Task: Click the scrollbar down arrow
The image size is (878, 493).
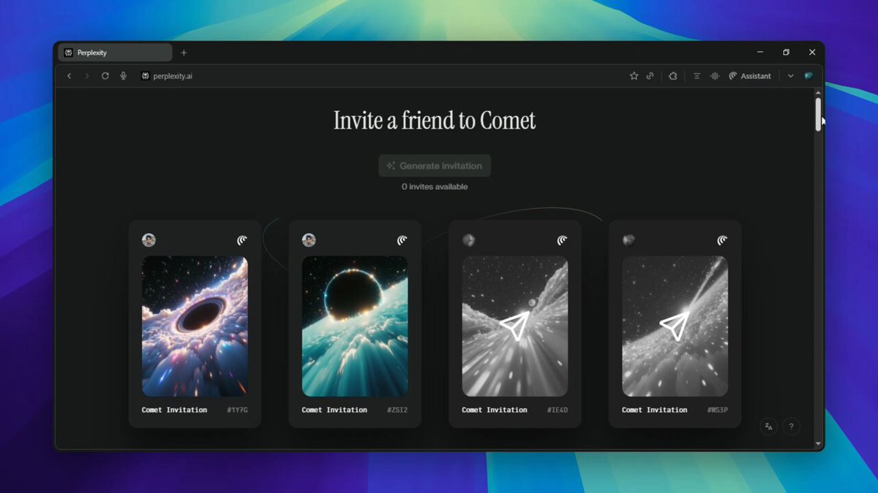Action: (x=818, y=443)
